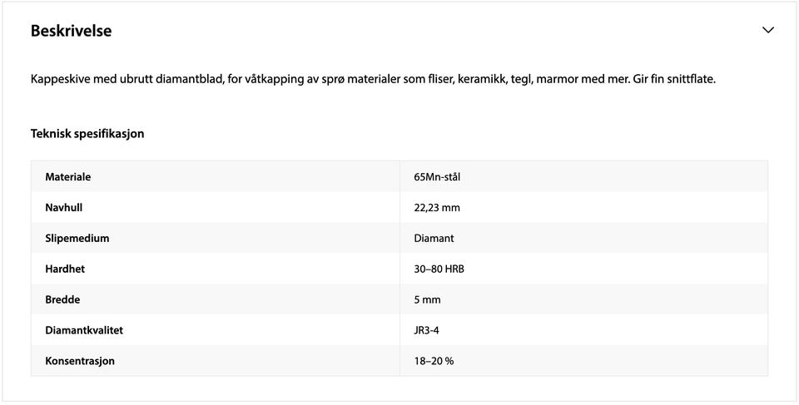
Task: Click the Beskrivelse heading
Action: point(72,31)
